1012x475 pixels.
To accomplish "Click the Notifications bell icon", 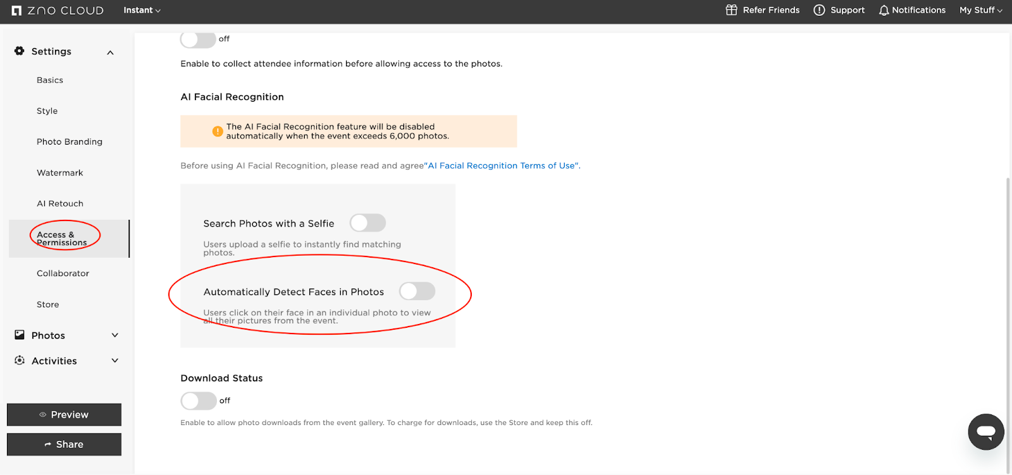I will tap(884, 10).
